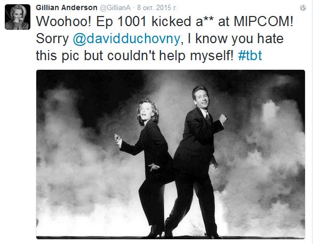Image resolution: width=313 pixels, height=244 pixels.
Task: Click the @GillianA handle
Action: point(115,8)
